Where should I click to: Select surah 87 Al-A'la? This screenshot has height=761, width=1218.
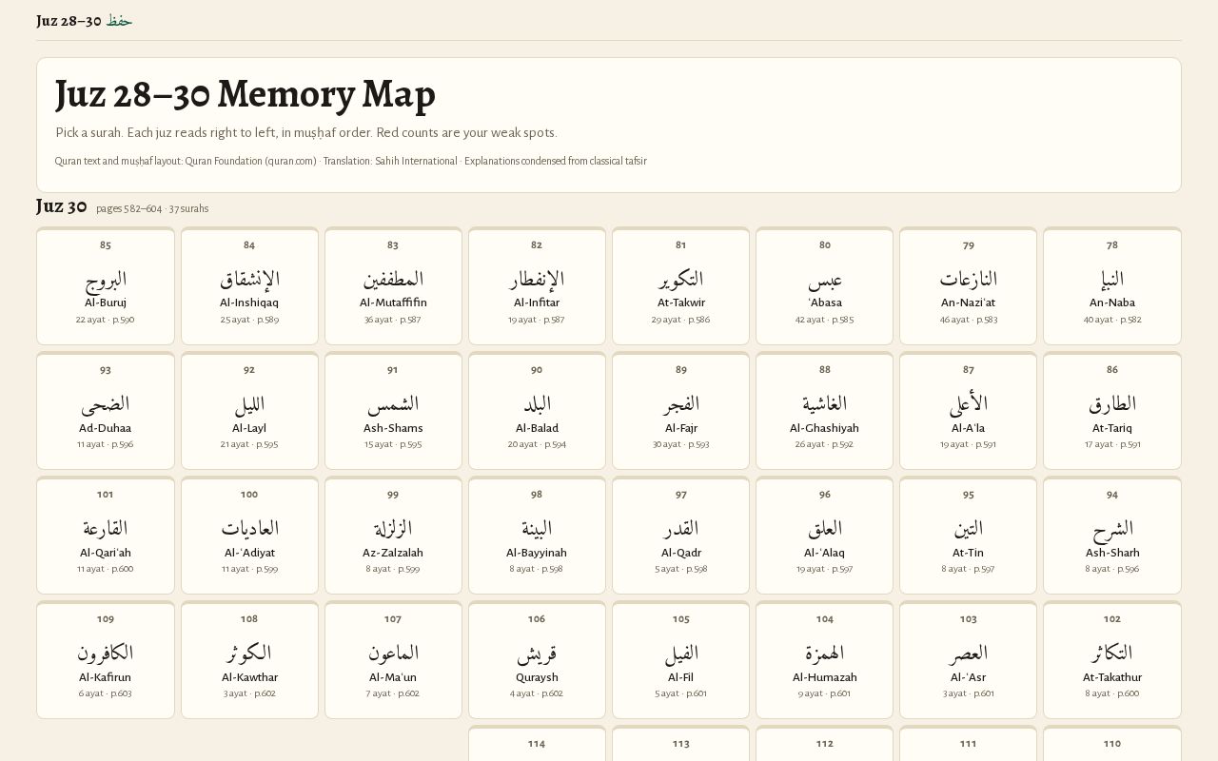pos(968,410)
